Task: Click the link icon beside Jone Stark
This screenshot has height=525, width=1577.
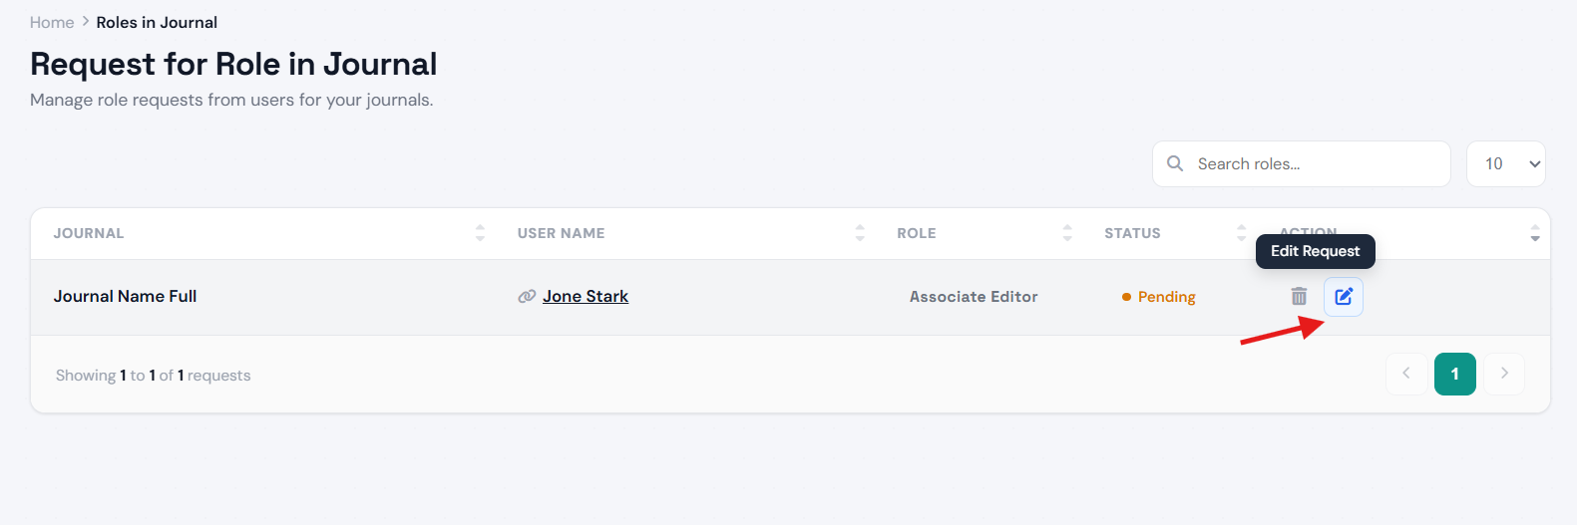Action: pyautogui.click(x=527, y=296)
